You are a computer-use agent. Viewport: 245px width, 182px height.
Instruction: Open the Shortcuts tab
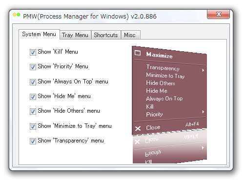coord(106,35)
